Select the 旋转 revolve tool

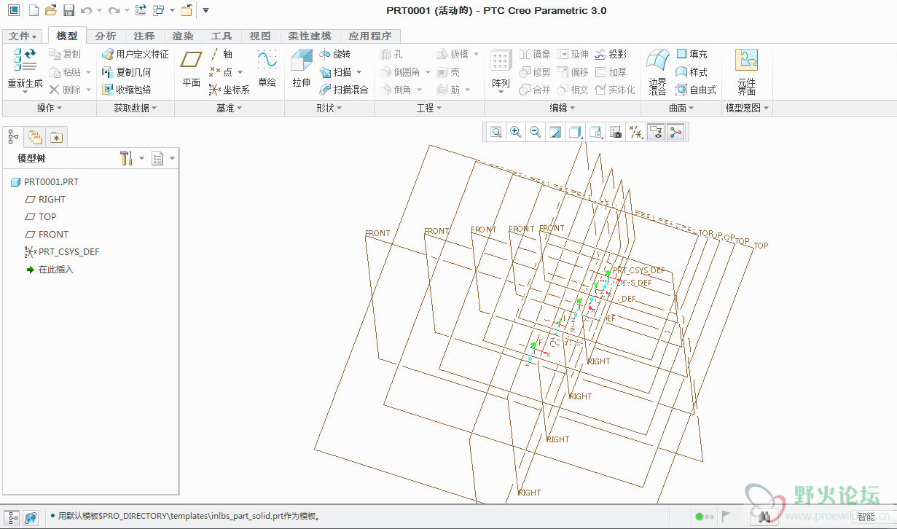point(335,54)
